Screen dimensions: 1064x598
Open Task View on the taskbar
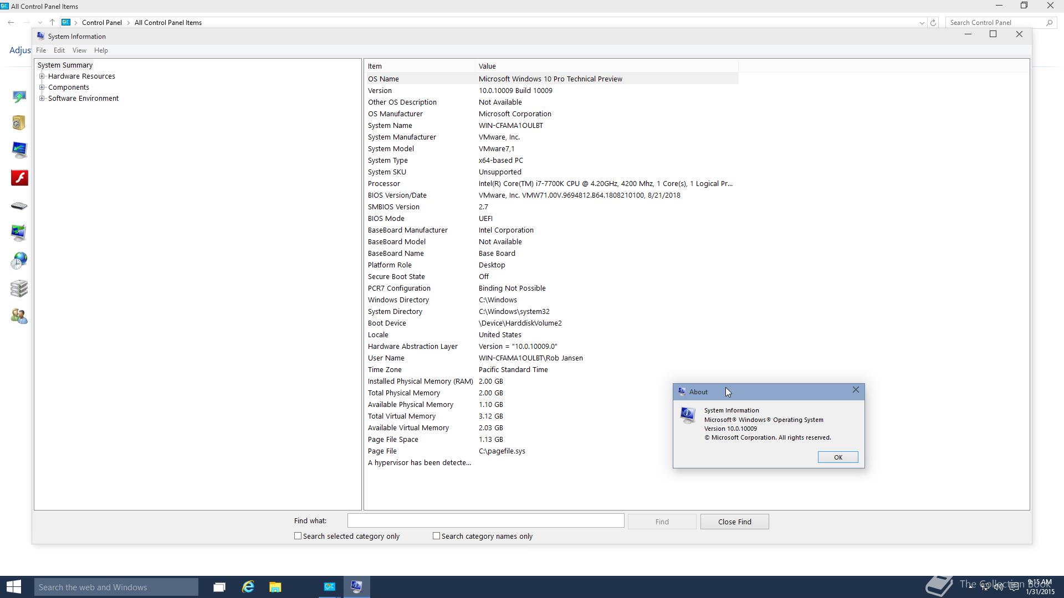tap(219, 587)
